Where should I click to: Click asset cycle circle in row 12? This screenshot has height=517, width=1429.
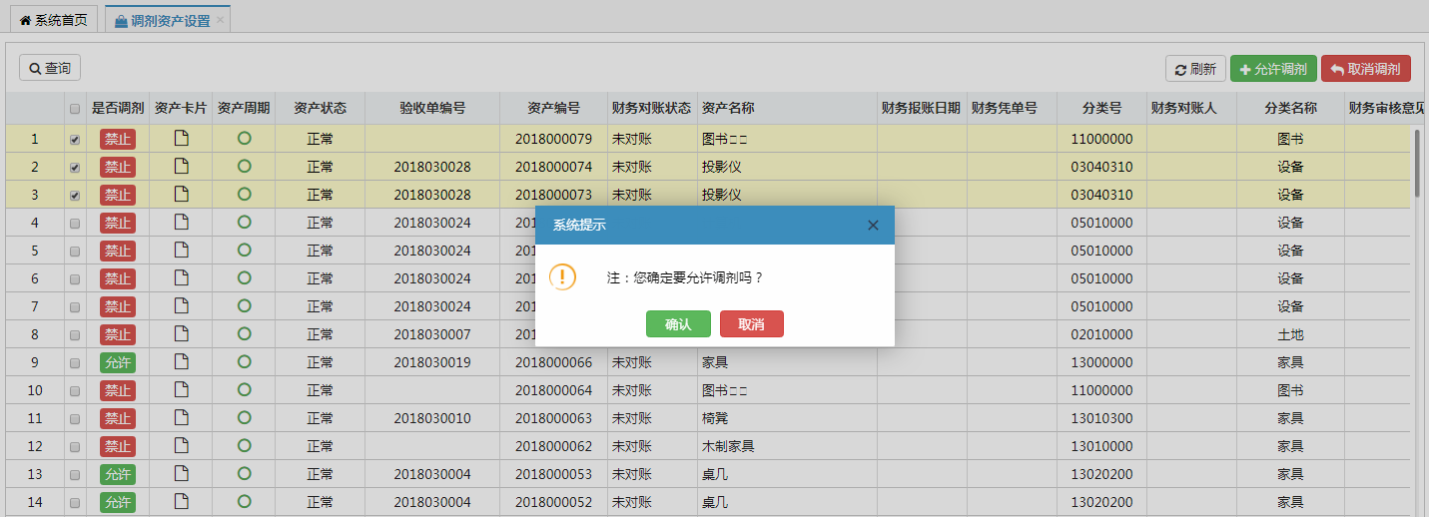(x=244, y=445)
